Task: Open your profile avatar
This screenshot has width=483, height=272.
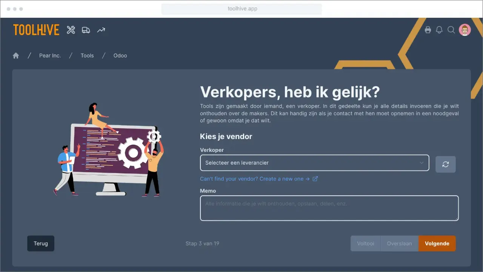Action: tap(465, 29)
